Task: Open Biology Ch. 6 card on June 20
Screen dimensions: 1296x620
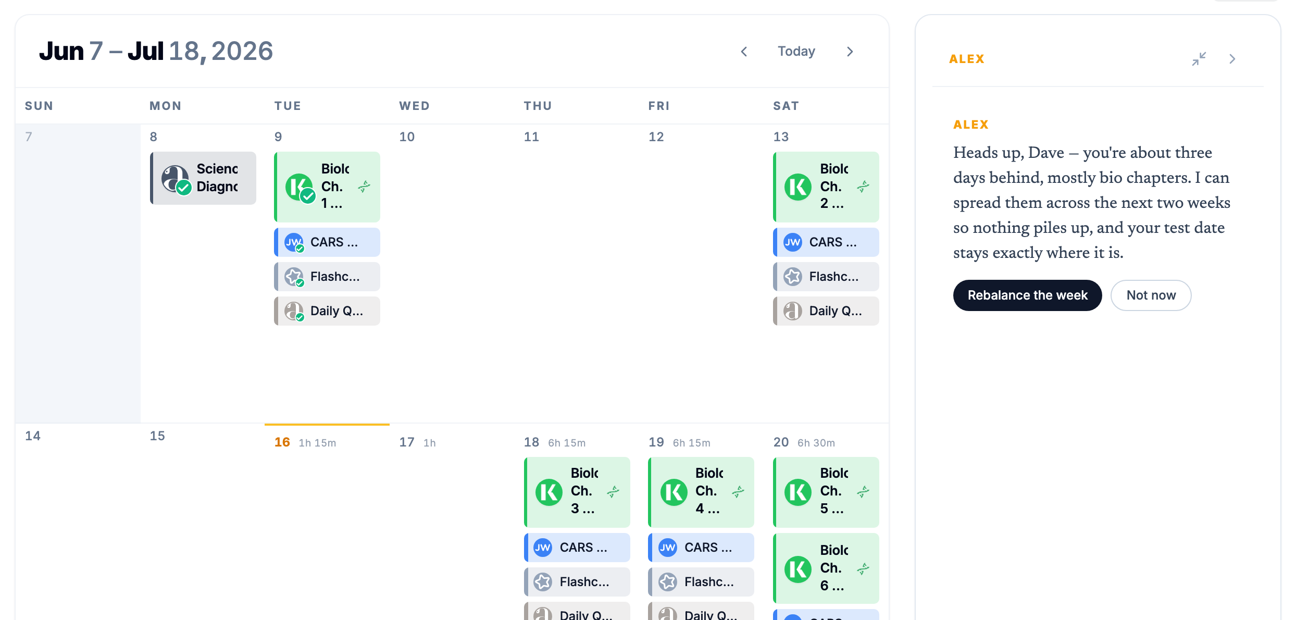Action: click(x=826, y=568)
